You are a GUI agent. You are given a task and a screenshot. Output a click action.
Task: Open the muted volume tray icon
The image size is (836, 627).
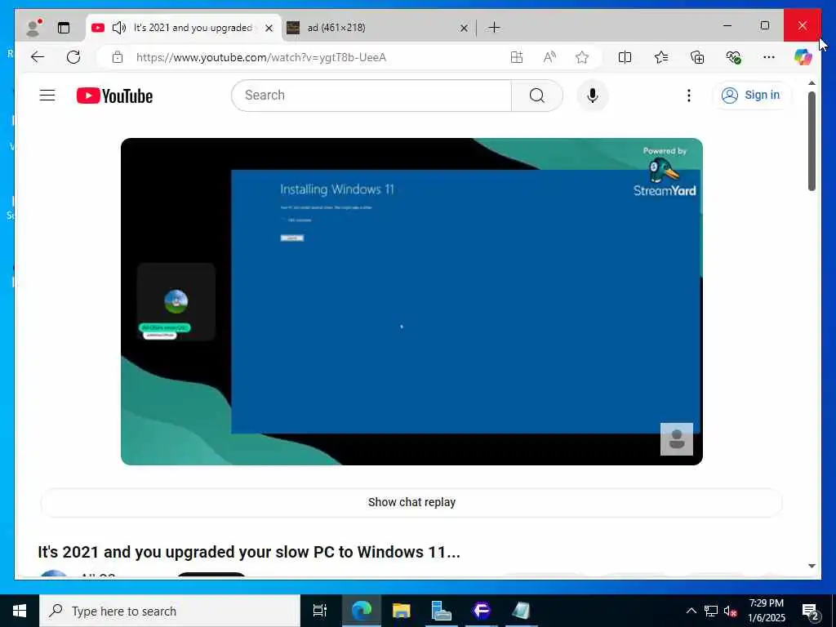coord(730,611)
